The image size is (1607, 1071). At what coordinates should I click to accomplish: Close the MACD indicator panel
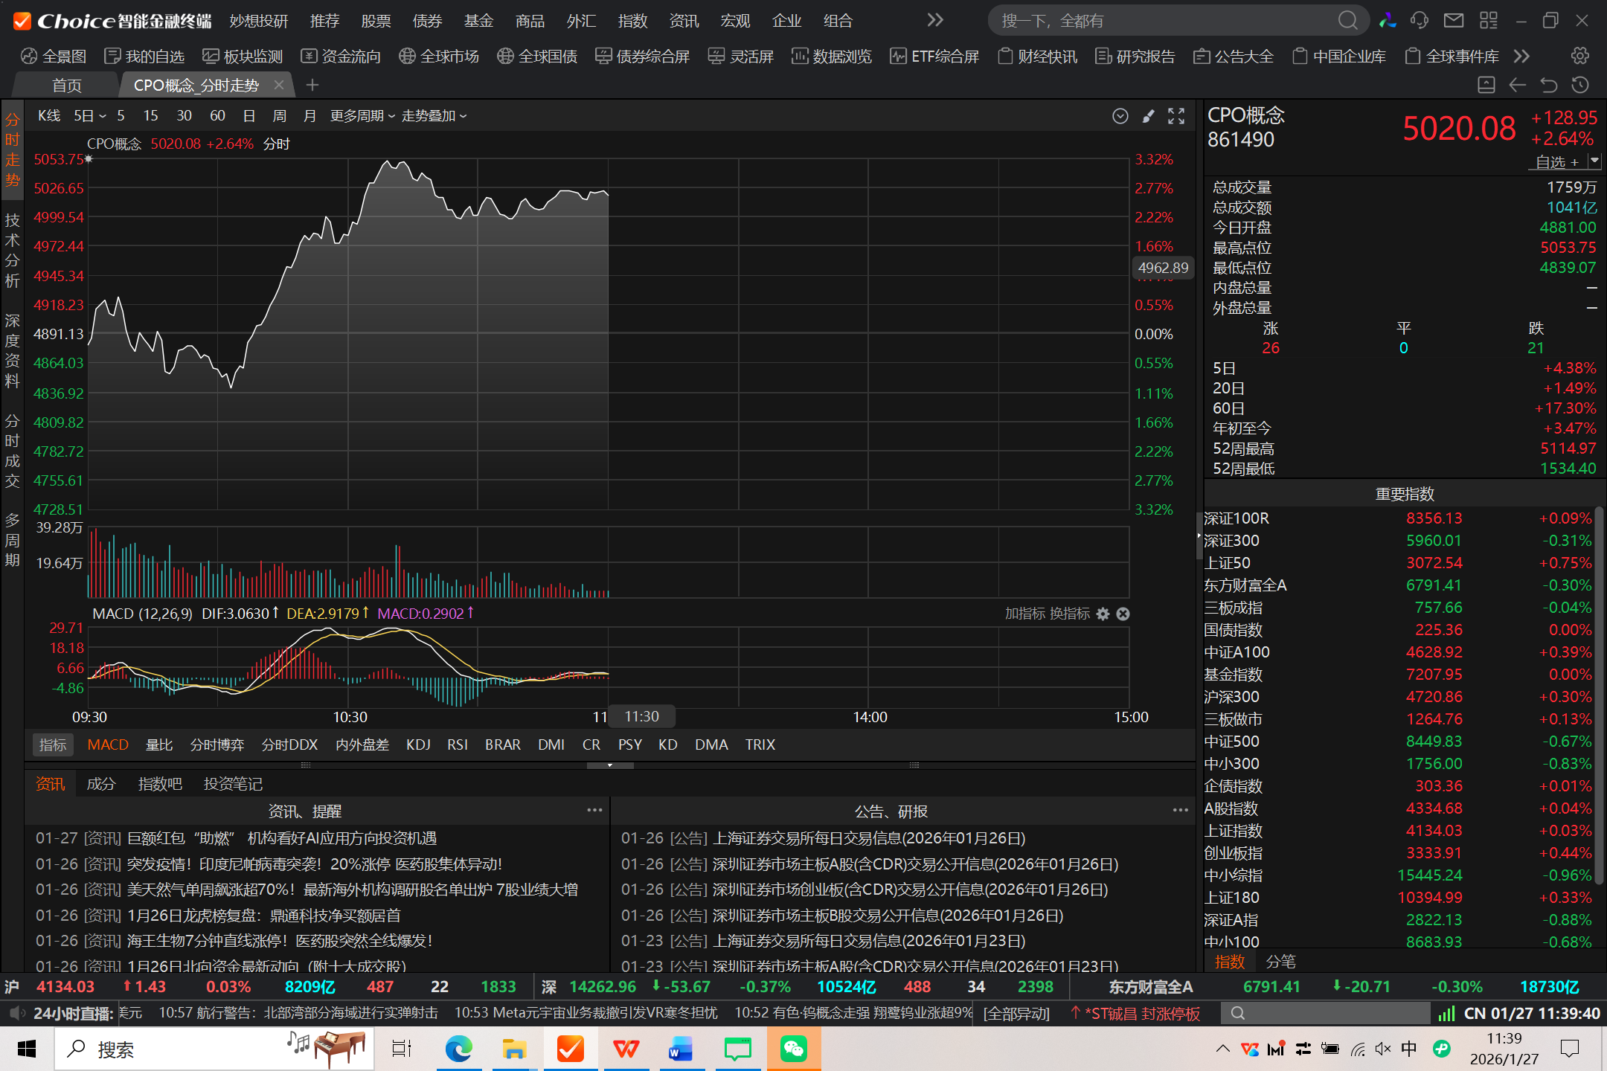(1123, 614)
